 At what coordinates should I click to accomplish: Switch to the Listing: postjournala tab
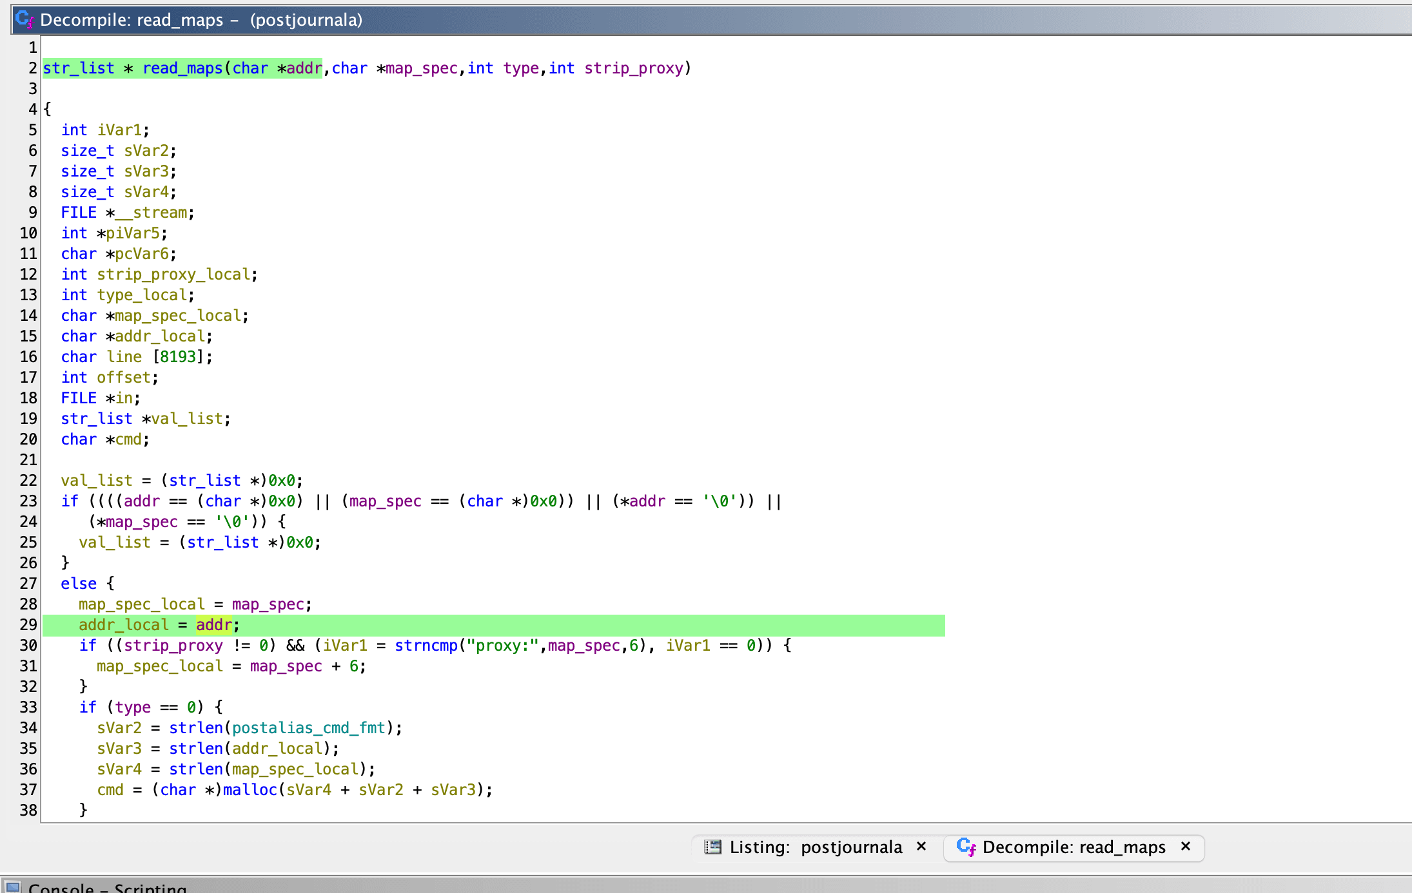coord(815,847)
